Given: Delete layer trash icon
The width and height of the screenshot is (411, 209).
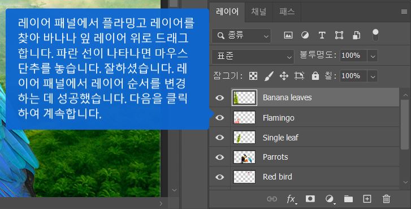Looking at the screenshot, I should click(x=386, y=199).
